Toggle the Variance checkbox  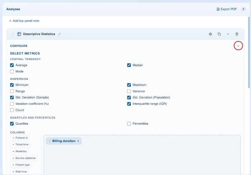point(129,91)
